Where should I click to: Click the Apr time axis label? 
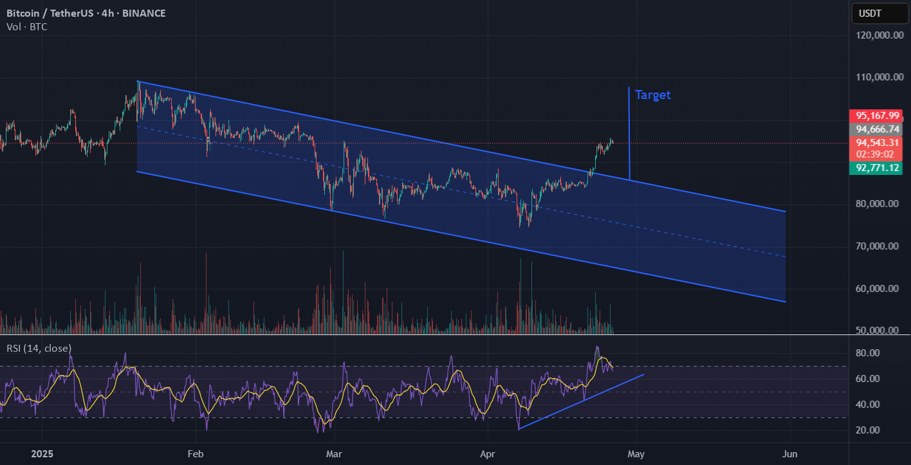point(489,454)
